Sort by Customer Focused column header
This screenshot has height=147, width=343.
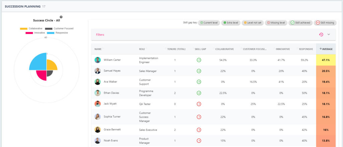tap(255, 49)
